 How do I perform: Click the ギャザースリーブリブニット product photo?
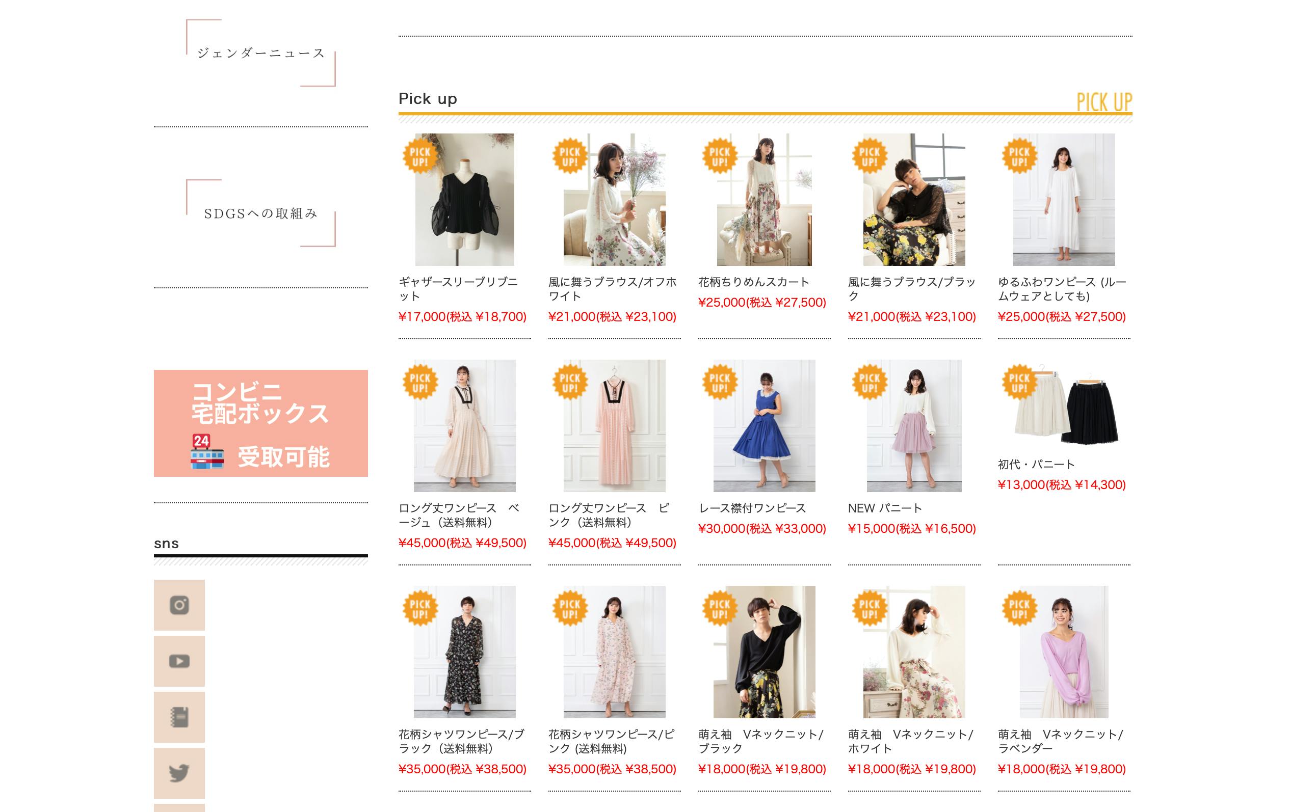point(464,199)
